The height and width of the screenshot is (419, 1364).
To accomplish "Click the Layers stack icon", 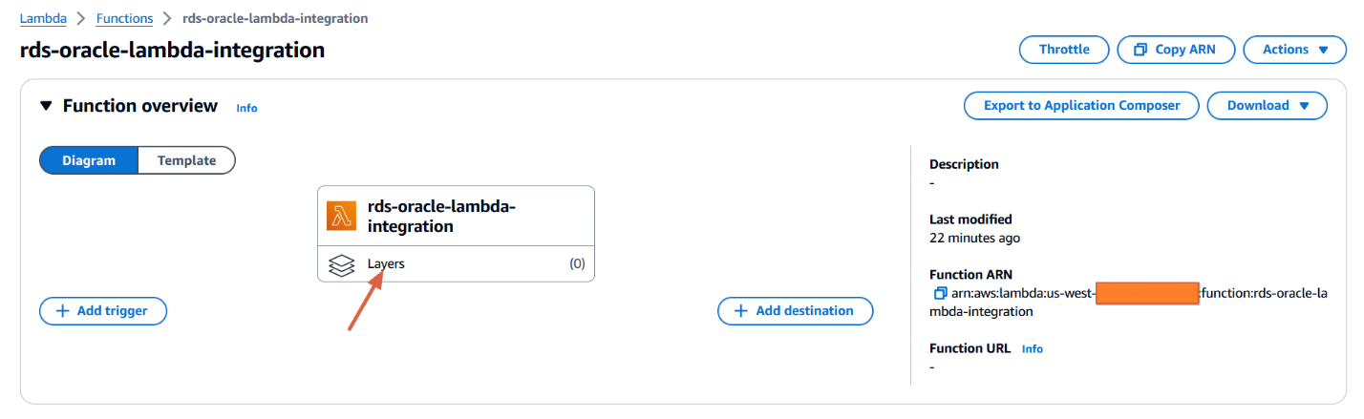I will tap(342, 265).
